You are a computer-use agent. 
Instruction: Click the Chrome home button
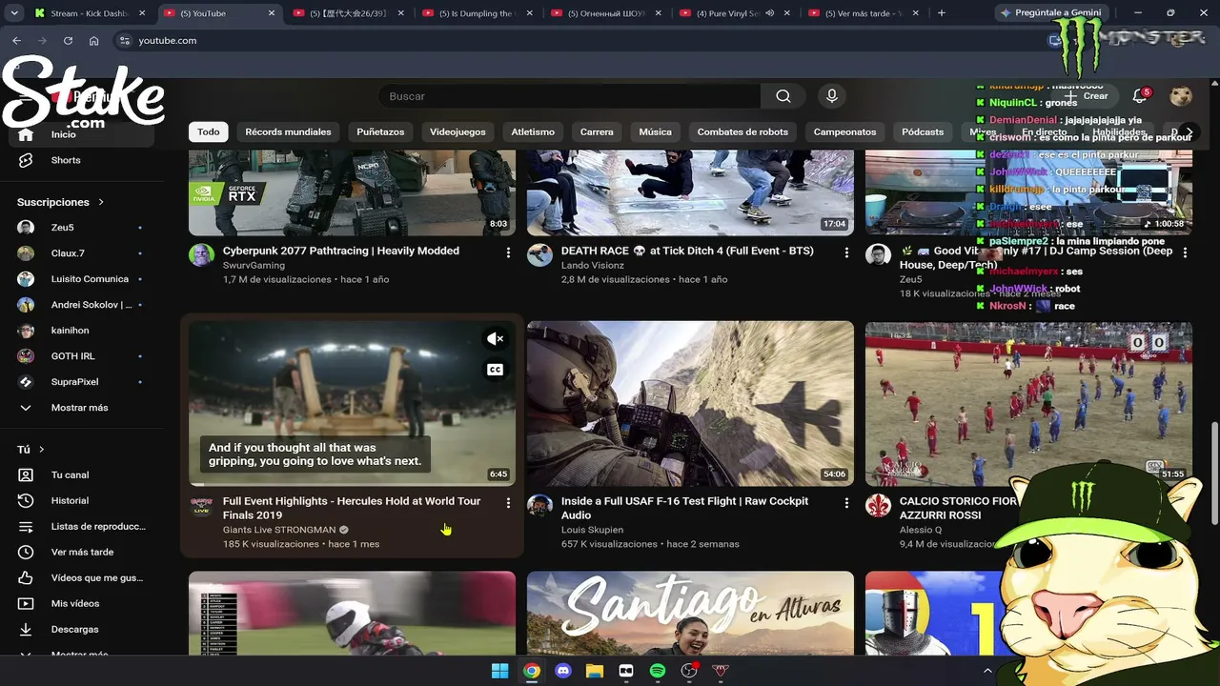pyautogui.click(x=93, y=41)
